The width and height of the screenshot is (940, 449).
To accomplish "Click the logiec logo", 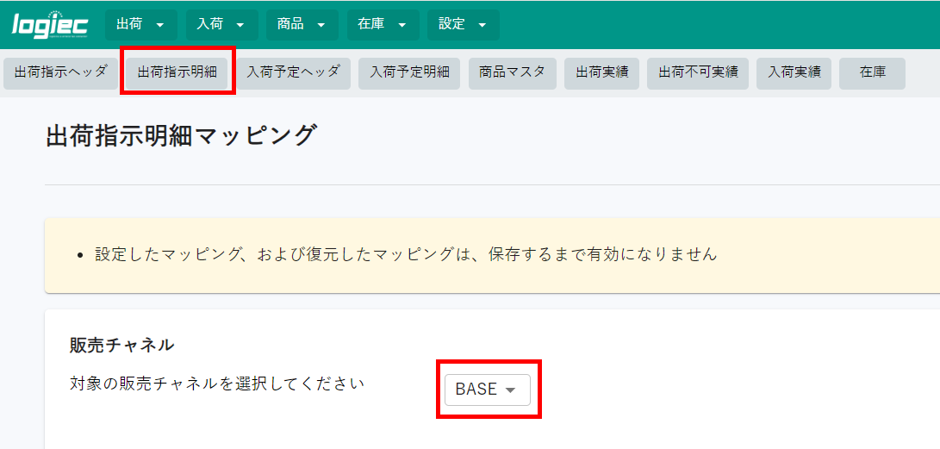I will (x=50, y=25).
